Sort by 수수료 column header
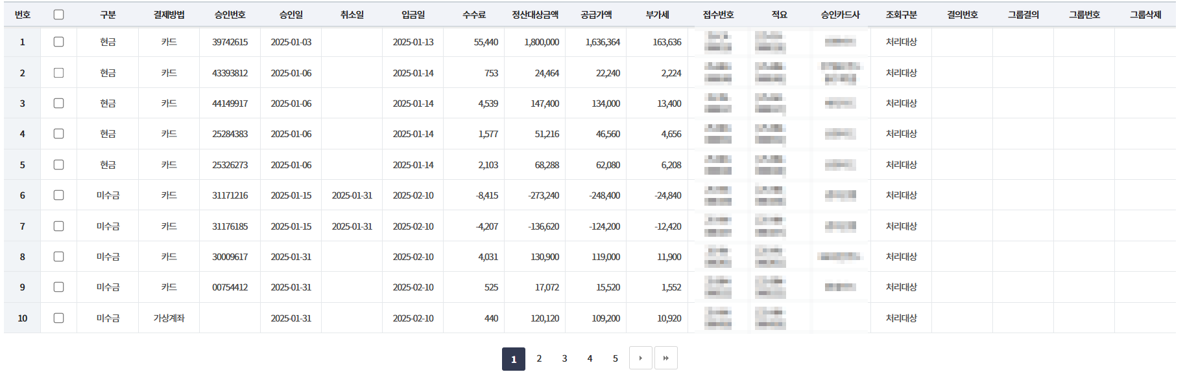The height and width of the screenshot is (383, 1185). pos(474,15)
